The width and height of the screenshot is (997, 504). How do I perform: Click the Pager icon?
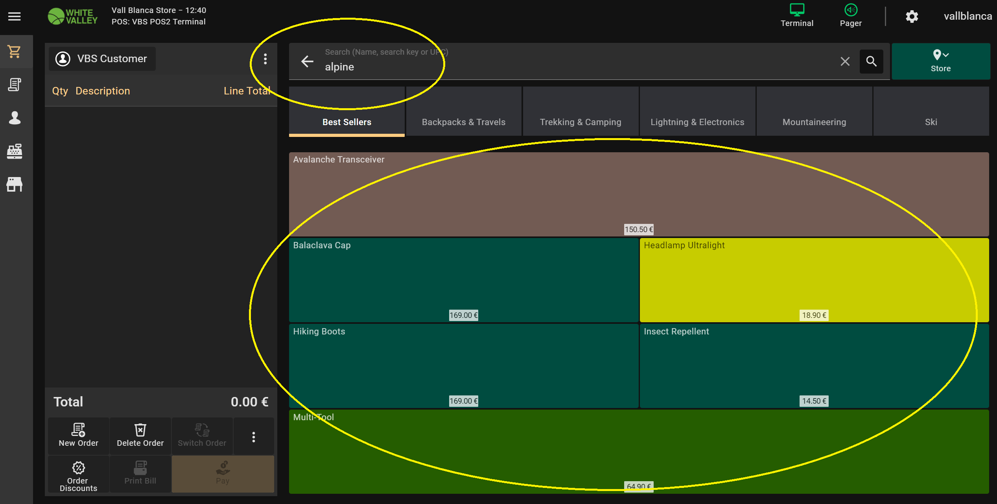(850, 16)
